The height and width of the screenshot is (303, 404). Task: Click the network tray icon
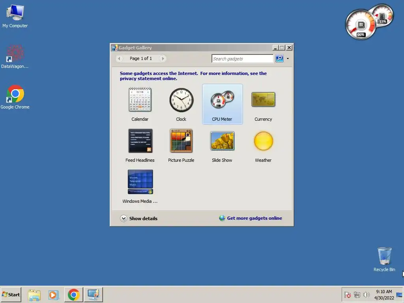pyautogui.click(x=357, y=294)
